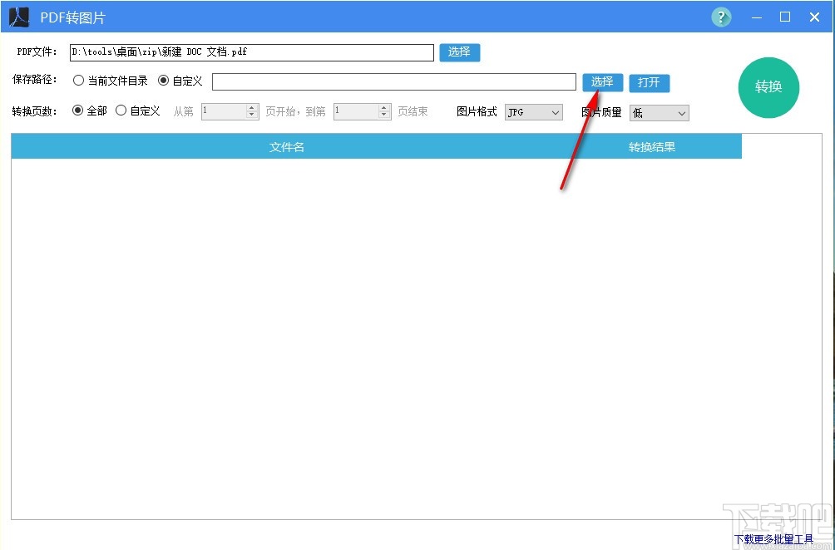The height and width of the screenshot is (550, 835).
Task: Click the PDF file path input field
Action: coord(252,52)
